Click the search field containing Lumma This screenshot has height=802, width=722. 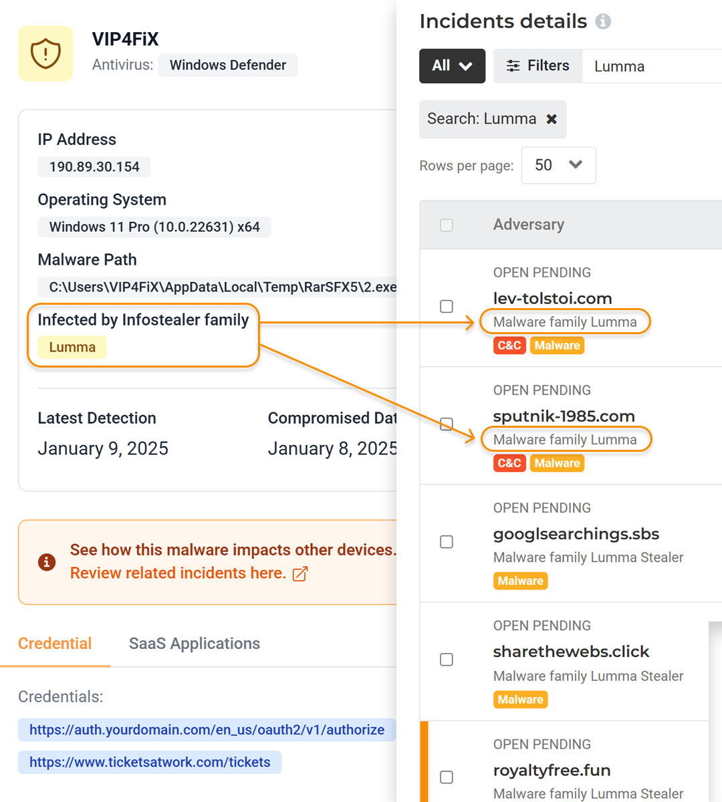coord(648,66)
